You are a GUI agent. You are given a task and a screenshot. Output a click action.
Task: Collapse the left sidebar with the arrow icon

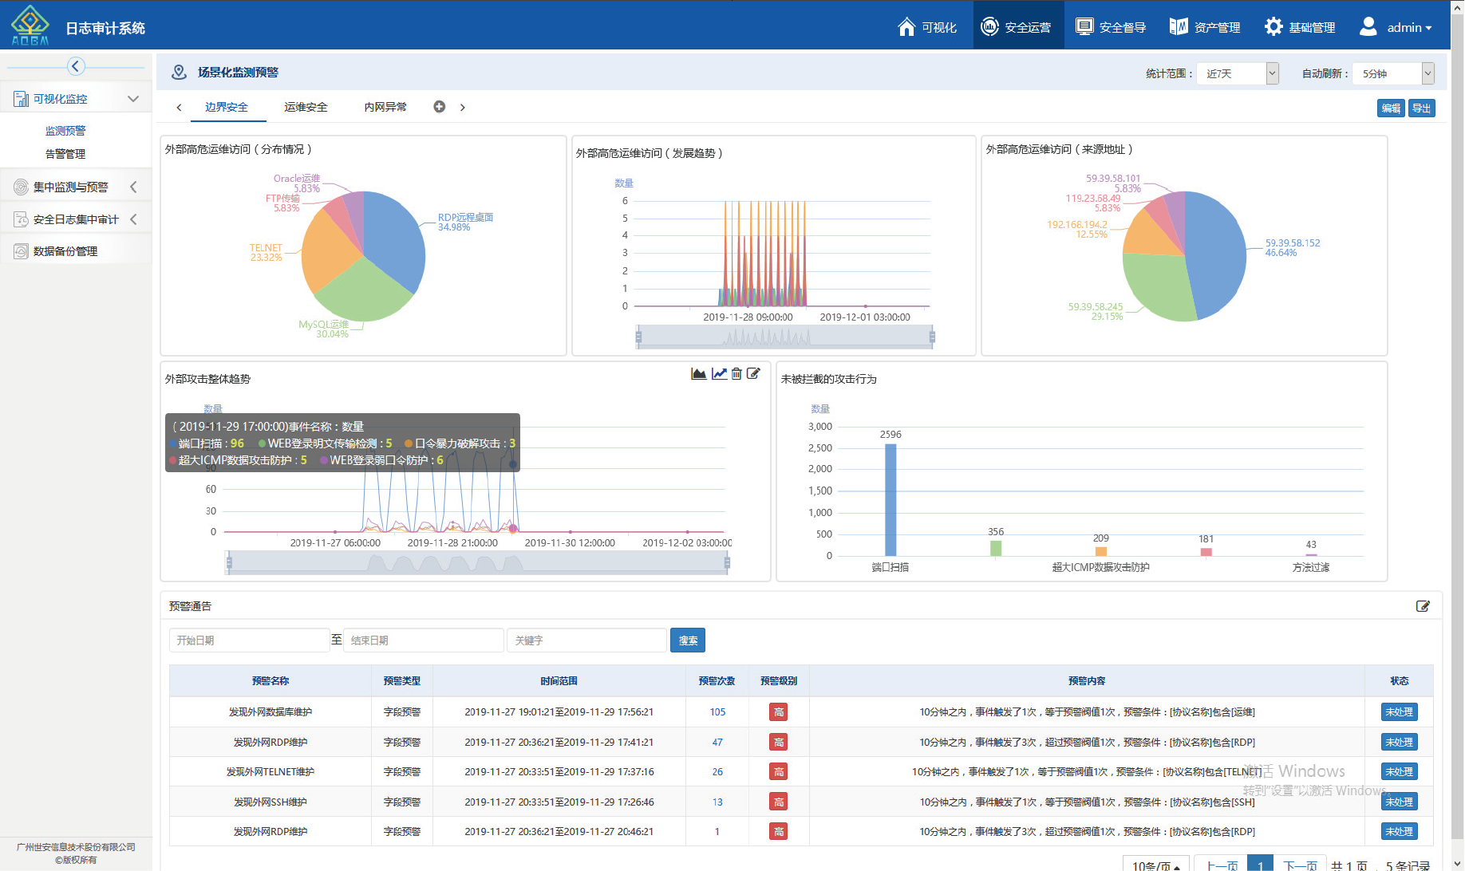[x=76, y=66]
